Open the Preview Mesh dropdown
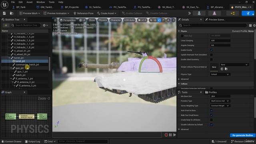 29,13
